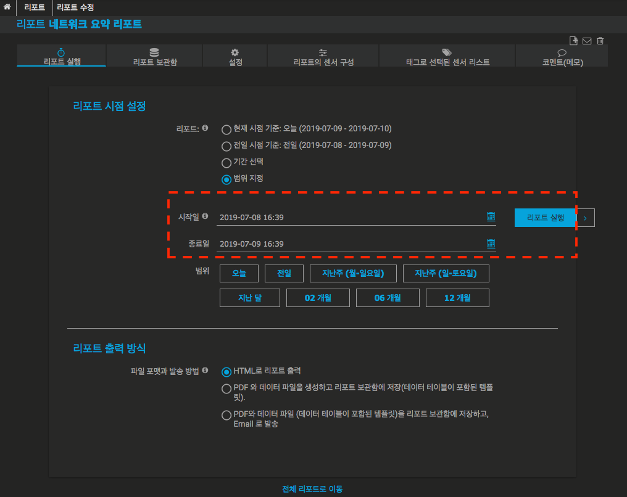The image size is (627, 497).
Task: Select HTML로 리포트 출력 radio option
Action: pyautogui.click(x=226, y=372)
